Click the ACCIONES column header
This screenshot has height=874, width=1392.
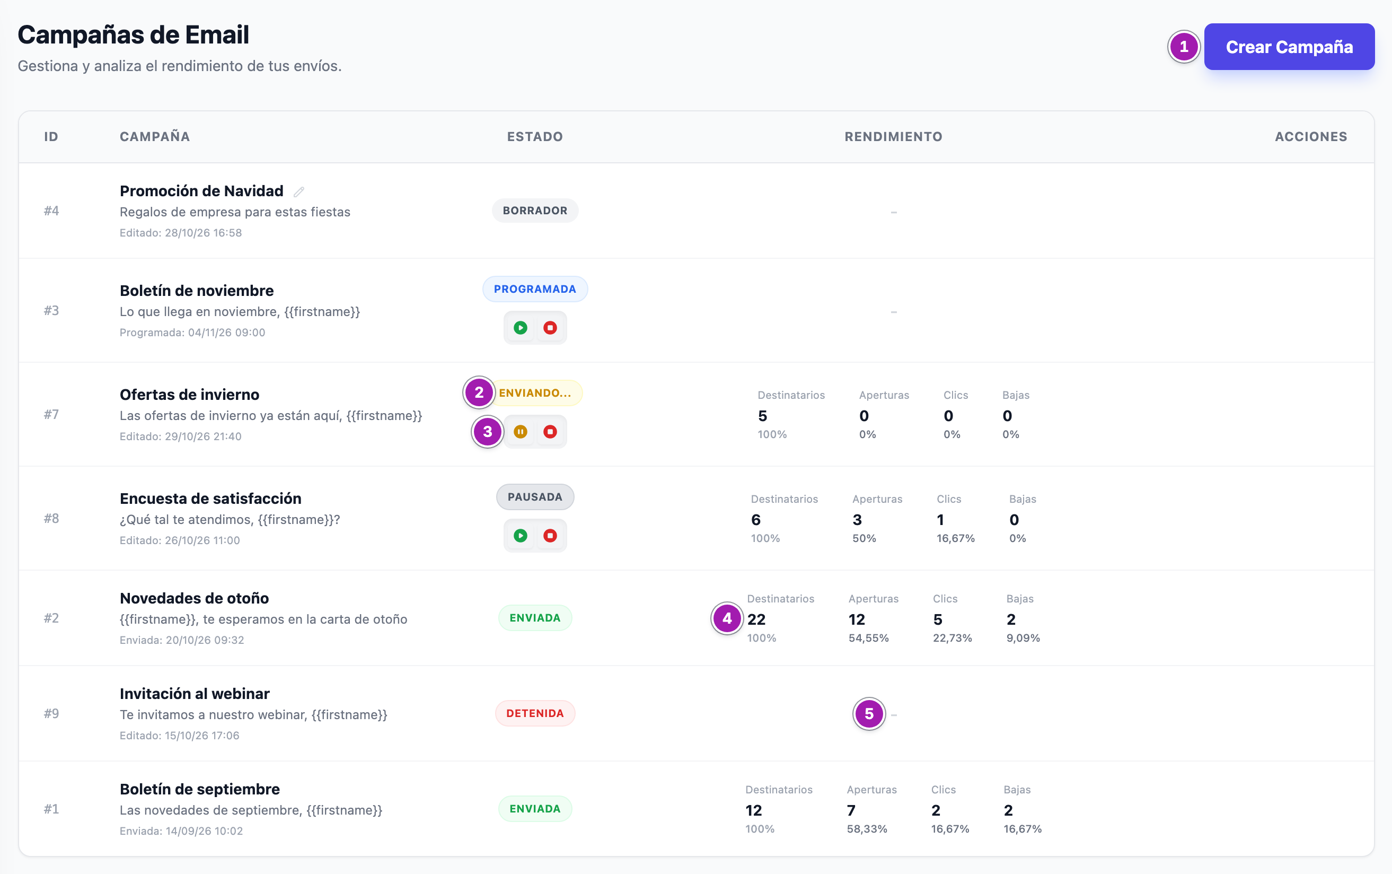tap(1310, 136)
